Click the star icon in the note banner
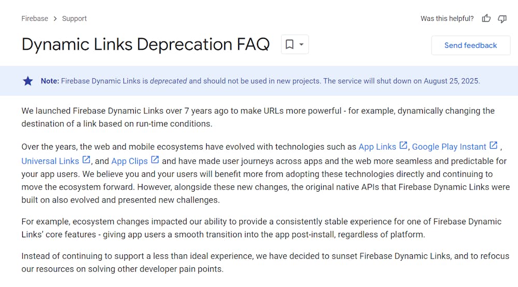 pyautogui.click(x=28, y=81)
